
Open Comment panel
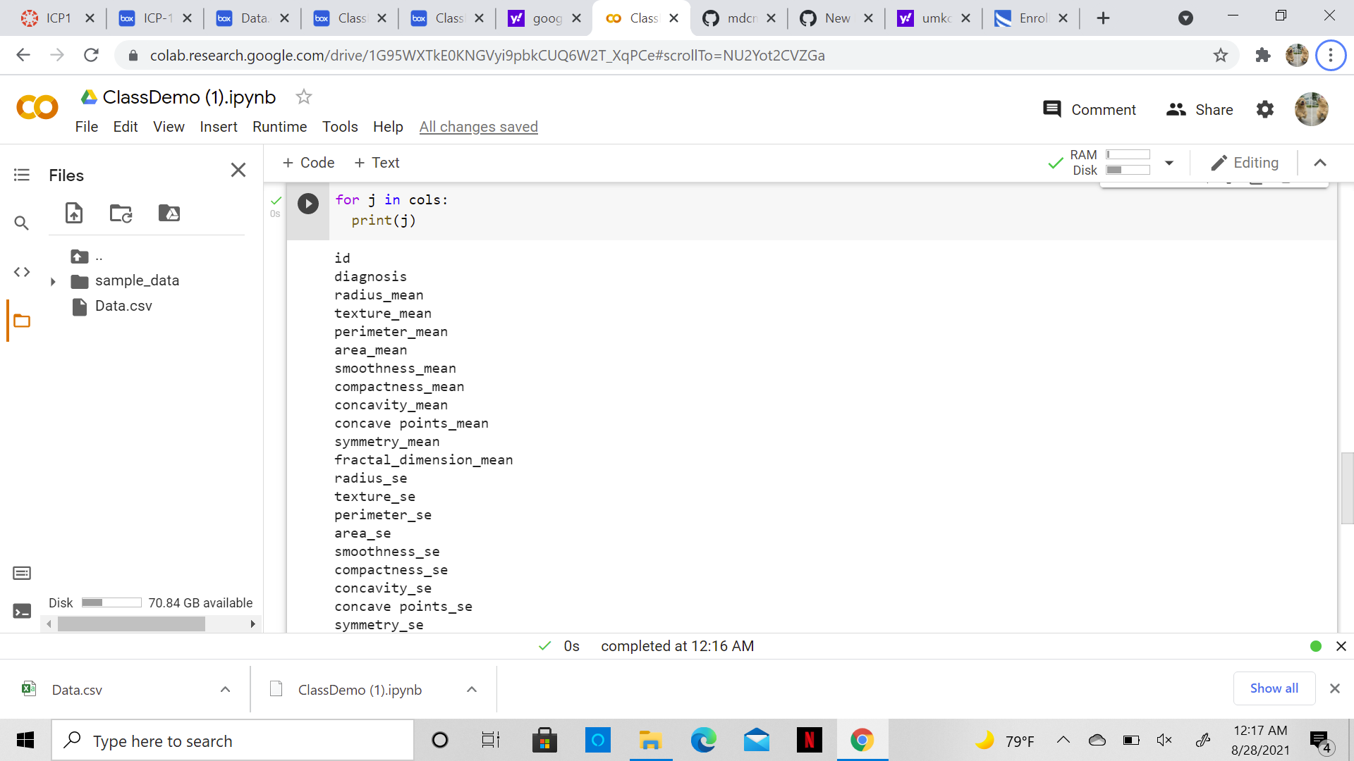coord(1090,109)
